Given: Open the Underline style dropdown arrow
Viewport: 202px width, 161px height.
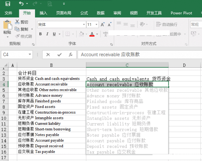Looking at the screenshot, I should 60,34.
